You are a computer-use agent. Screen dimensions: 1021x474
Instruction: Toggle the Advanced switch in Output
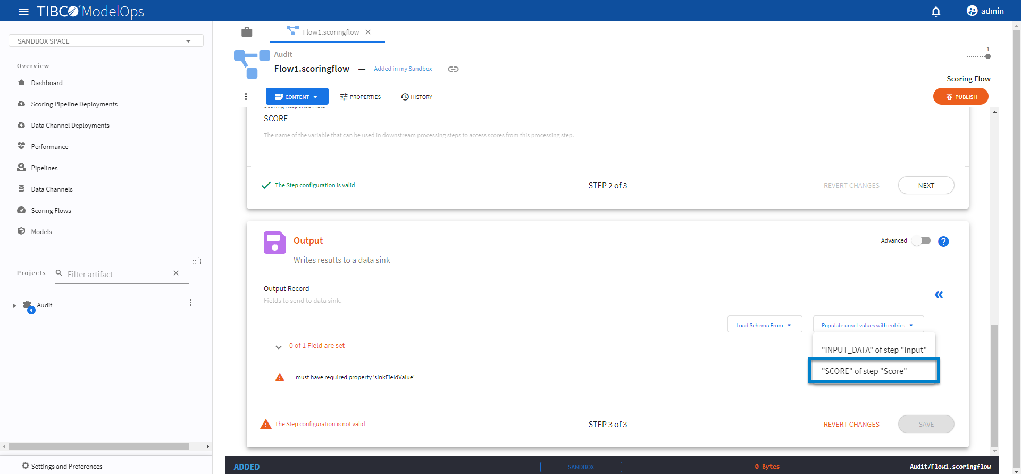[x=922, y=240]
